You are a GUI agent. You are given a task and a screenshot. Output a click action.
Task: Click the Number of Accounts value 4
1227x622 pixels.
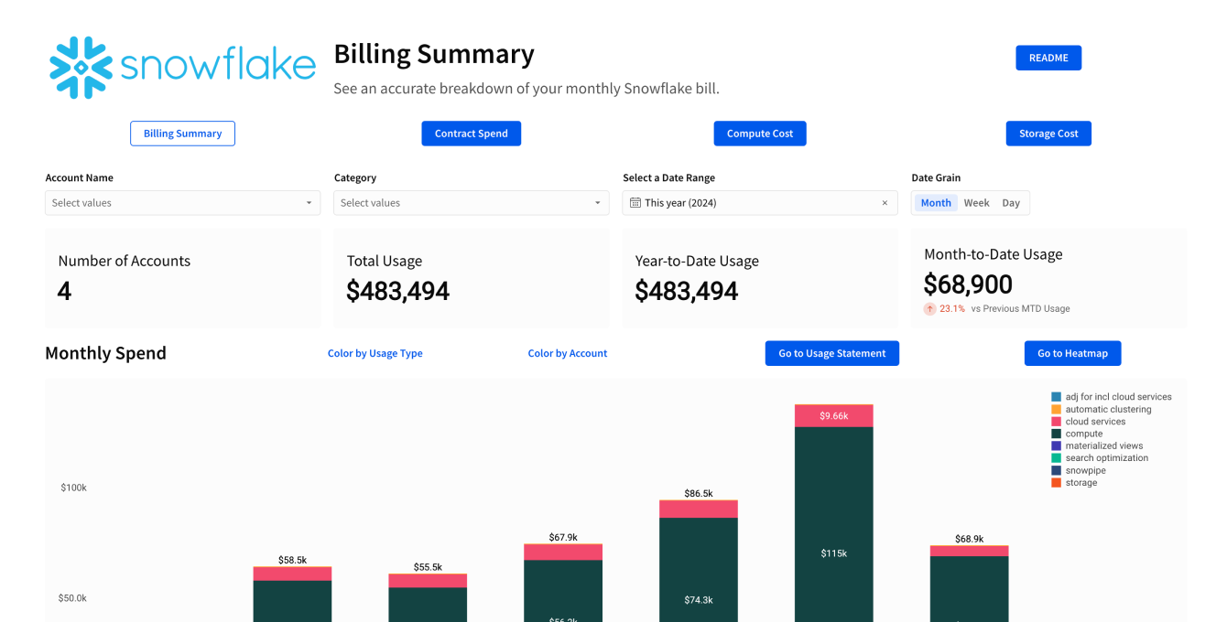64,291
